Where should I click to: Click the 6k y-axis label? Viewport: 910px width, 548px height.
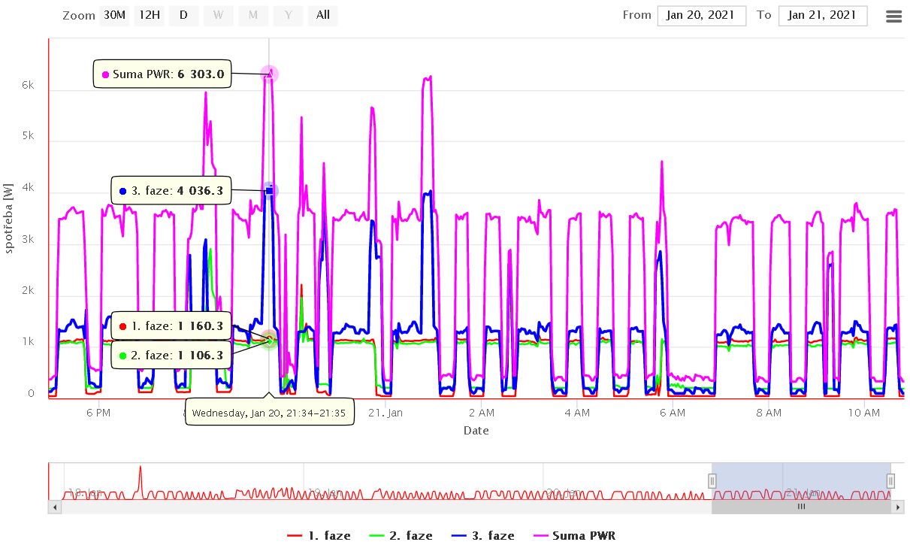point(27,85)
